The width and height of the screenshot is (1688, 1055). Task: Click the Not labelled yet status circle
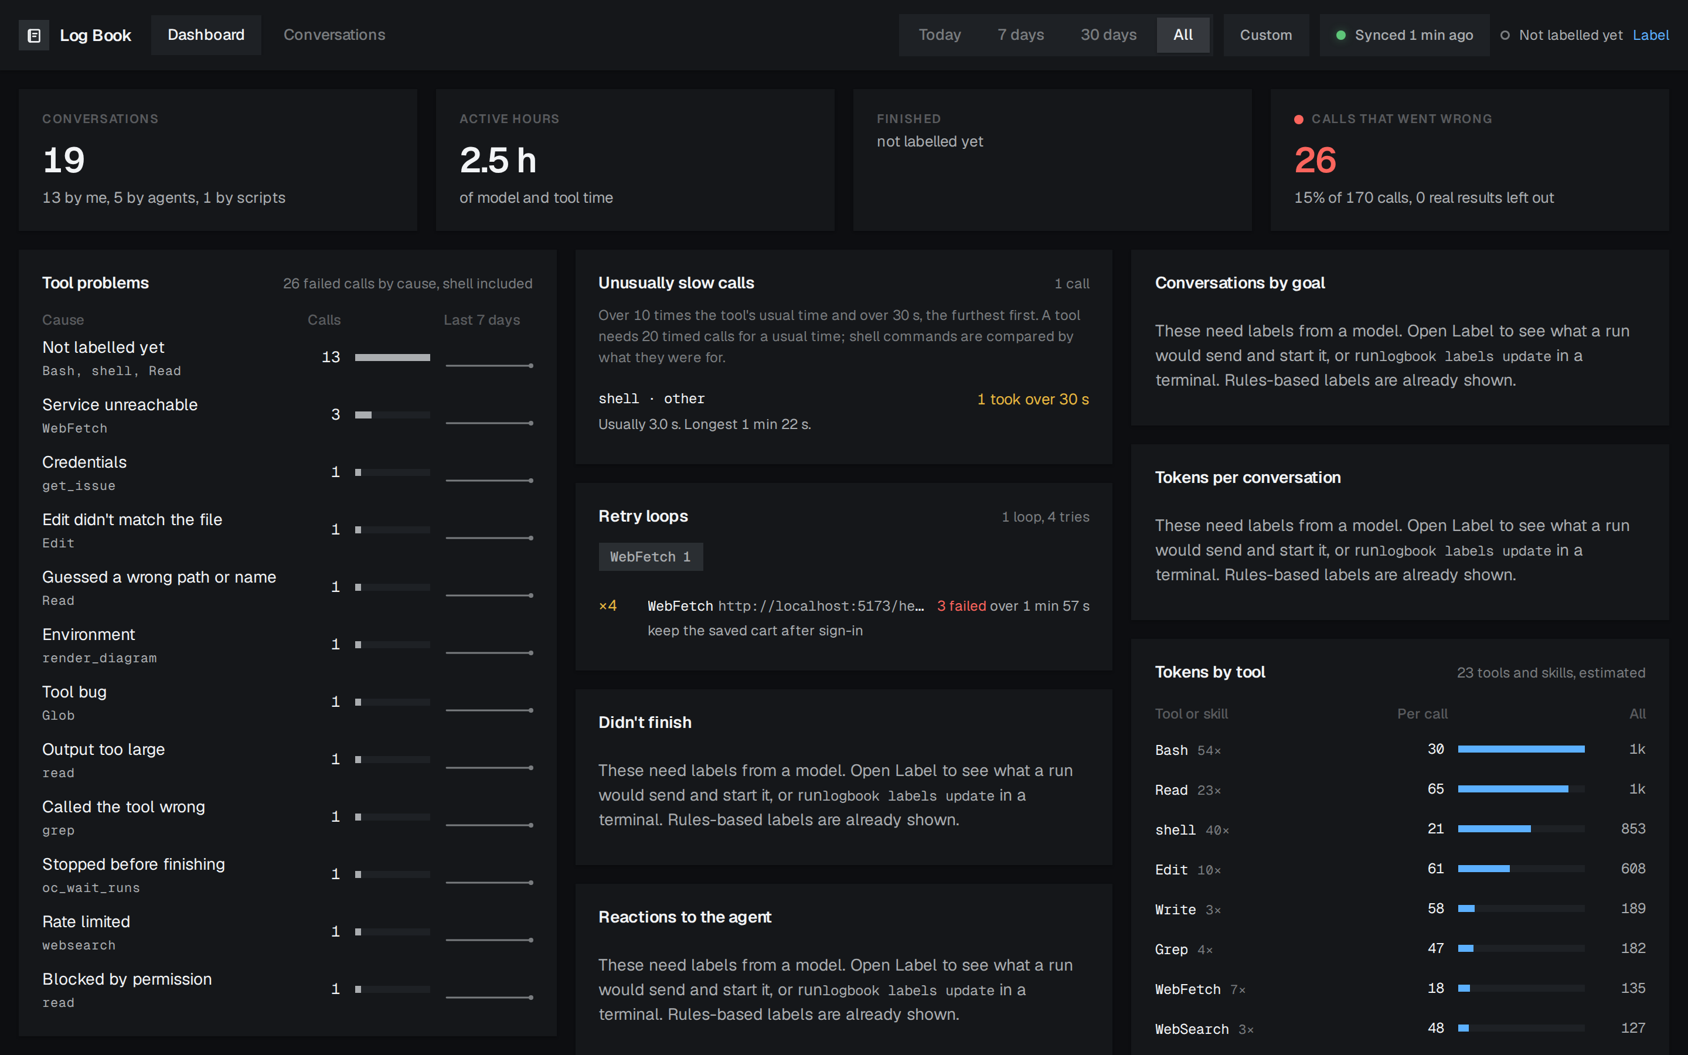pos(1505,35)
